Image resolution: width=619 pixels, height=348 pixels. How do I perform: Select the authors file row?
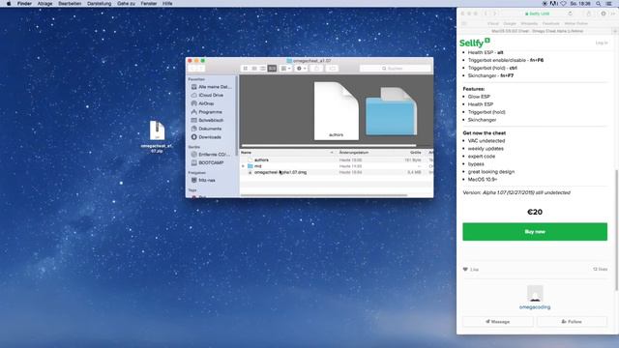(337, 160)
